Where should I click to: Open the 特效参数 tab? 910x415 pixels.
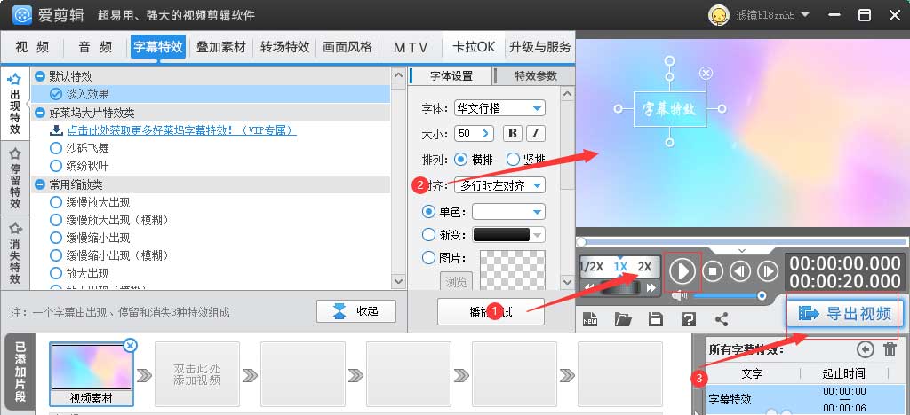click(x=536, y=76)
